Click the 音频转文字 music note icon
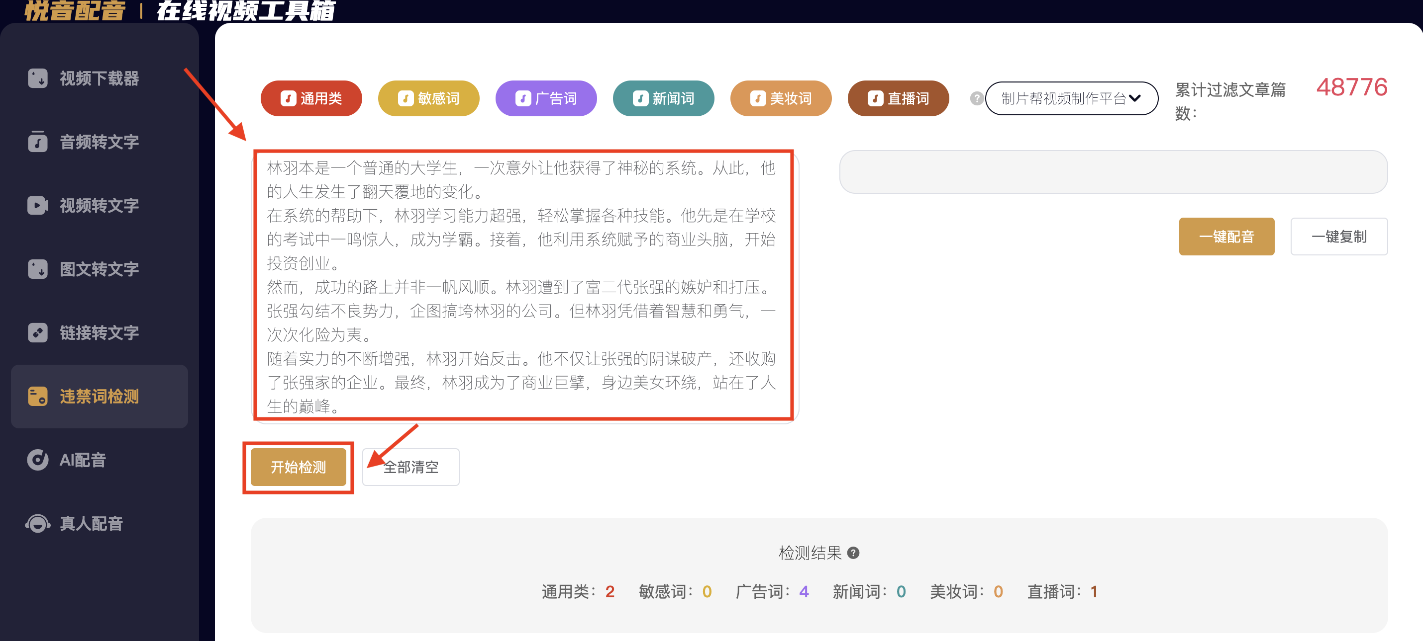 (x=37, y=142)
